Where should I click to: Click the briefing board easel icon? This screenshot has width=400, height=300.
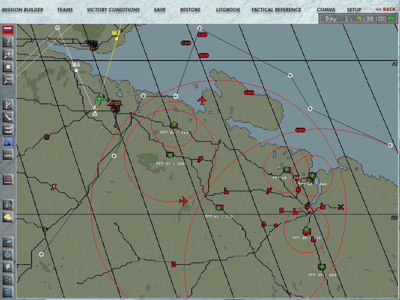[x=8, y=267]
